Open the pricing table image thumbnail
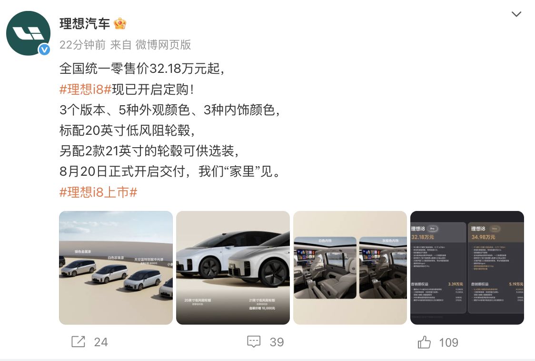 pyautogui.click(x=467, y=268)
